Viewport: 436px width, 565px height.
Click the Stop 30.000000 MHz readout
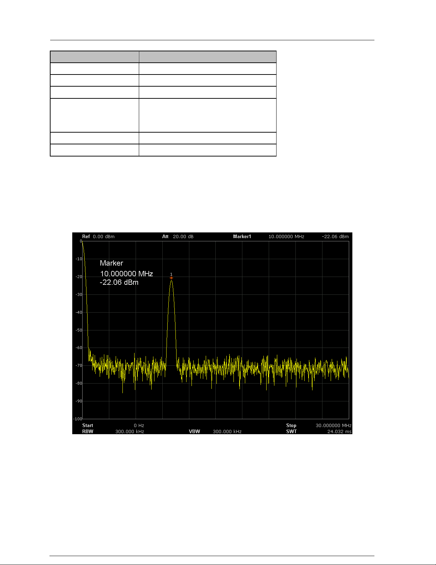click(x=319, y=425)
